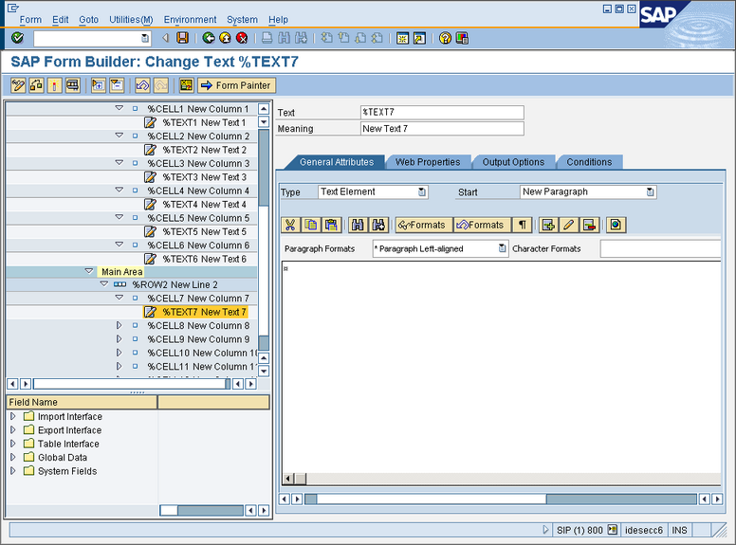736x545 pixels.
Task: Click the Copy icon in text editor toolbar
Action: point(311,226)
